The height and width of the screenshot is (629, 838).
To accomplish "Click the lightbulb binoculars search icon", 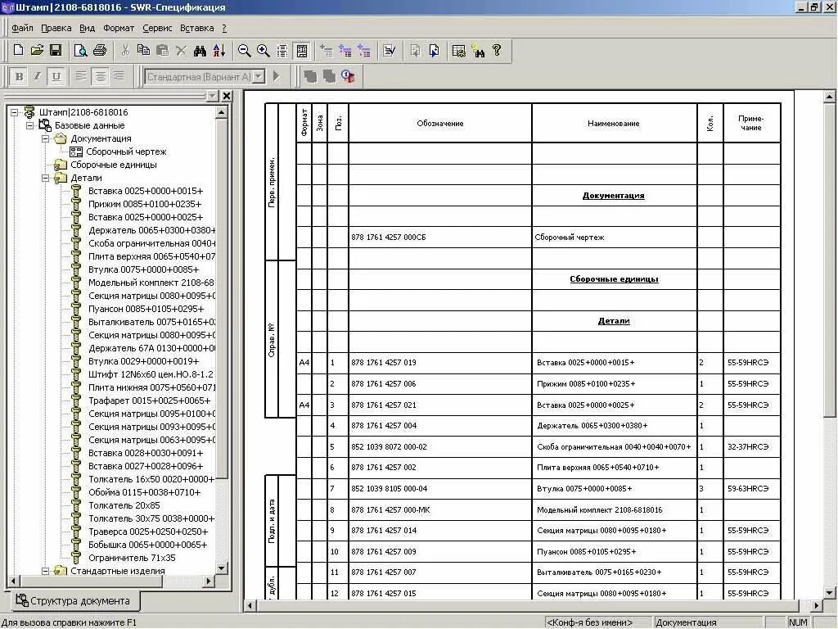I will point(478,51).
